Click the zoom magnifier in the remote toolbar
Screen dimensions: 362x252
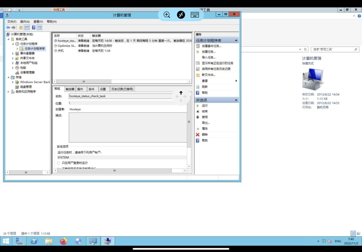[167, 15]
